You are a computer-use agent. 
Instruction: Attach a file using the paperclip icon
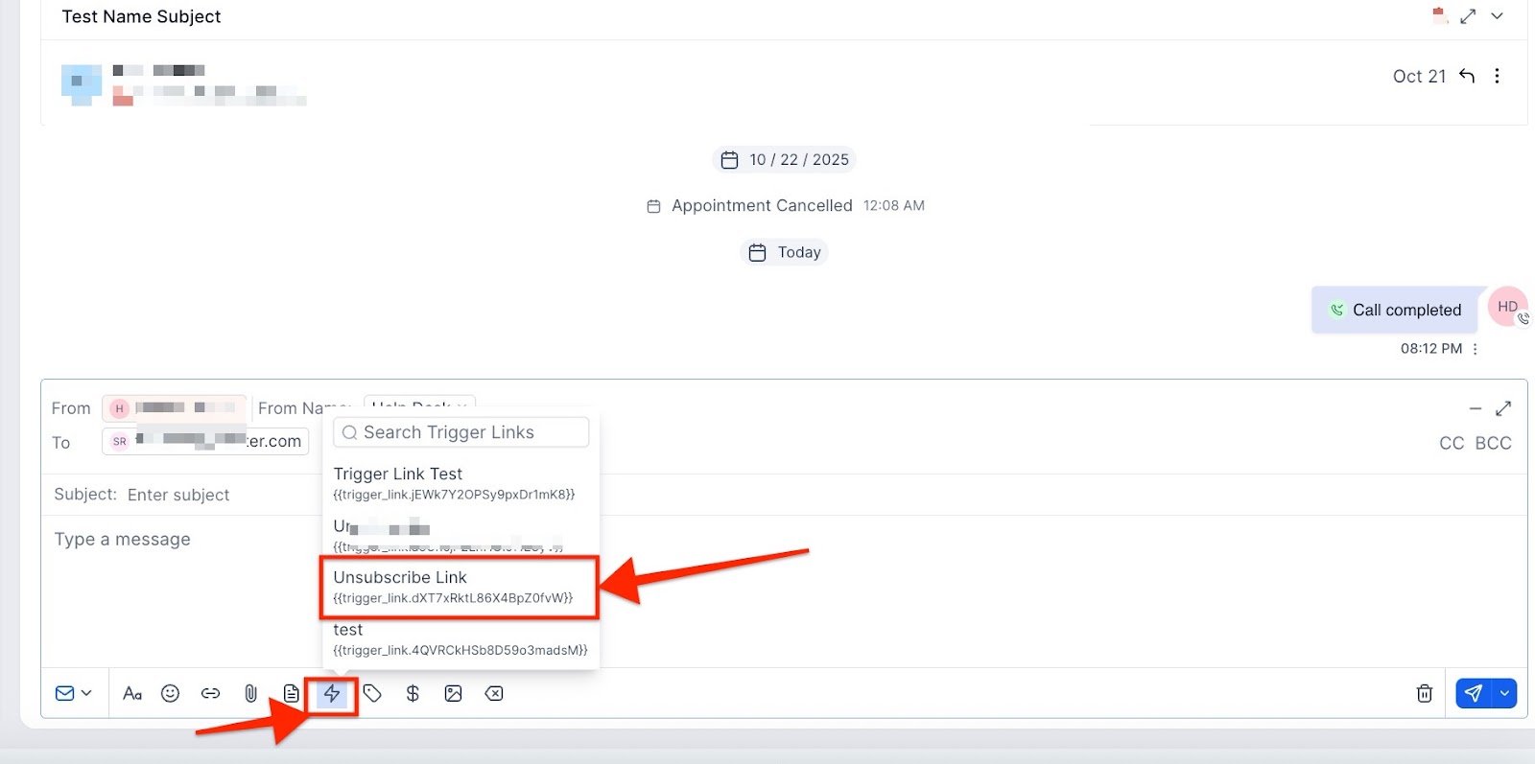pos(250,694)
